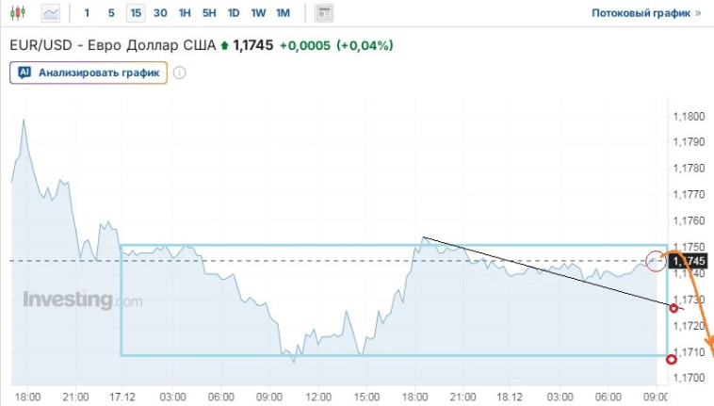Switch to the 1D timeframe

(x=234, y=13)
